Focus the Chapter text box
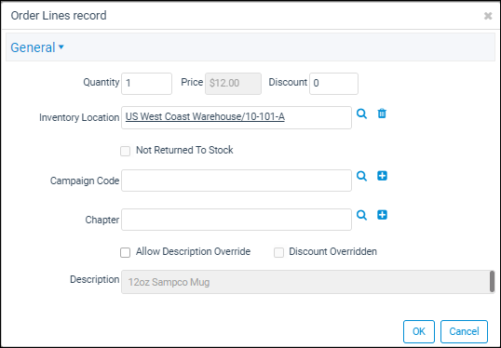 [237, 220]
